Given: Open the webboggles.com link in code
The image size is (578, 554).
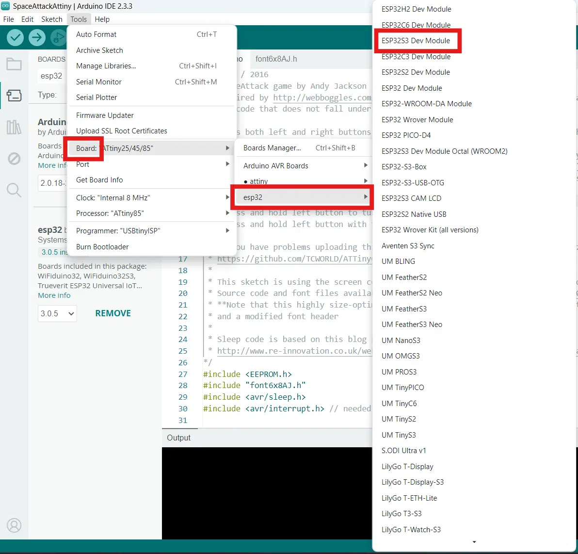Looking at the screenshot, I should point(322,98).
